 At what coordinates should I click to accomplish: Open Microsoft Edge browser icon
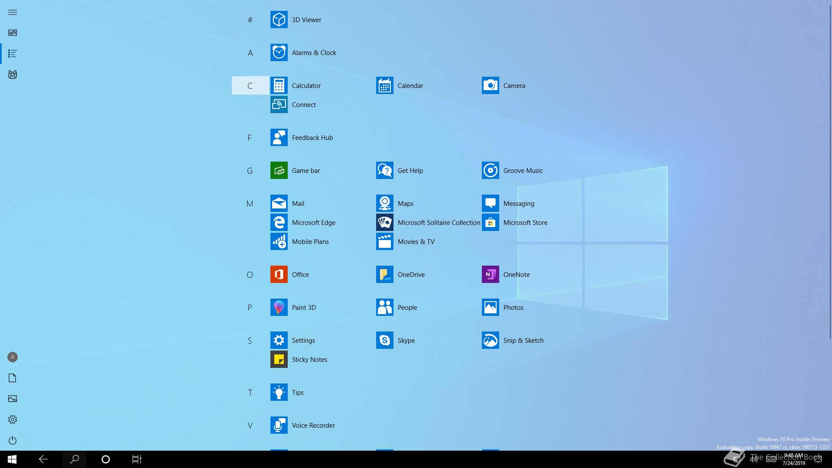(279, 222)
